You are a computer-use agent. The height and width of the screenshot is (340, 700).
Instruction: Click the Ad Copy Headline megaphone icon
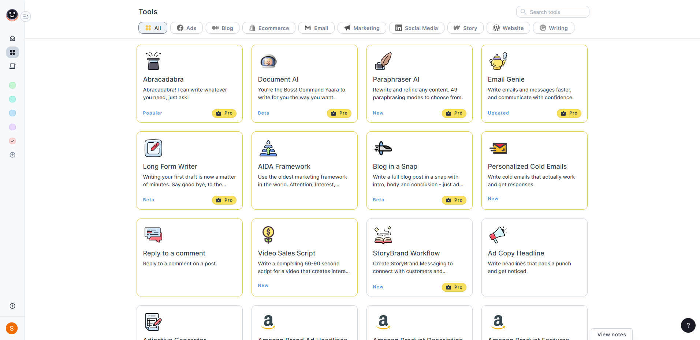point(498,235)
